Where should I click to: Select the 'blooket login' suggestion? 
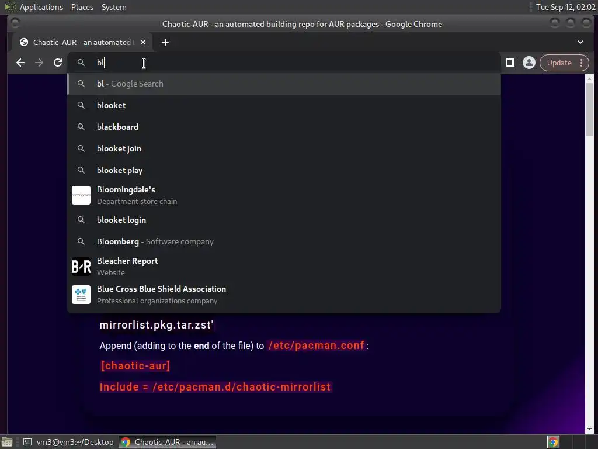pos(284,220)
